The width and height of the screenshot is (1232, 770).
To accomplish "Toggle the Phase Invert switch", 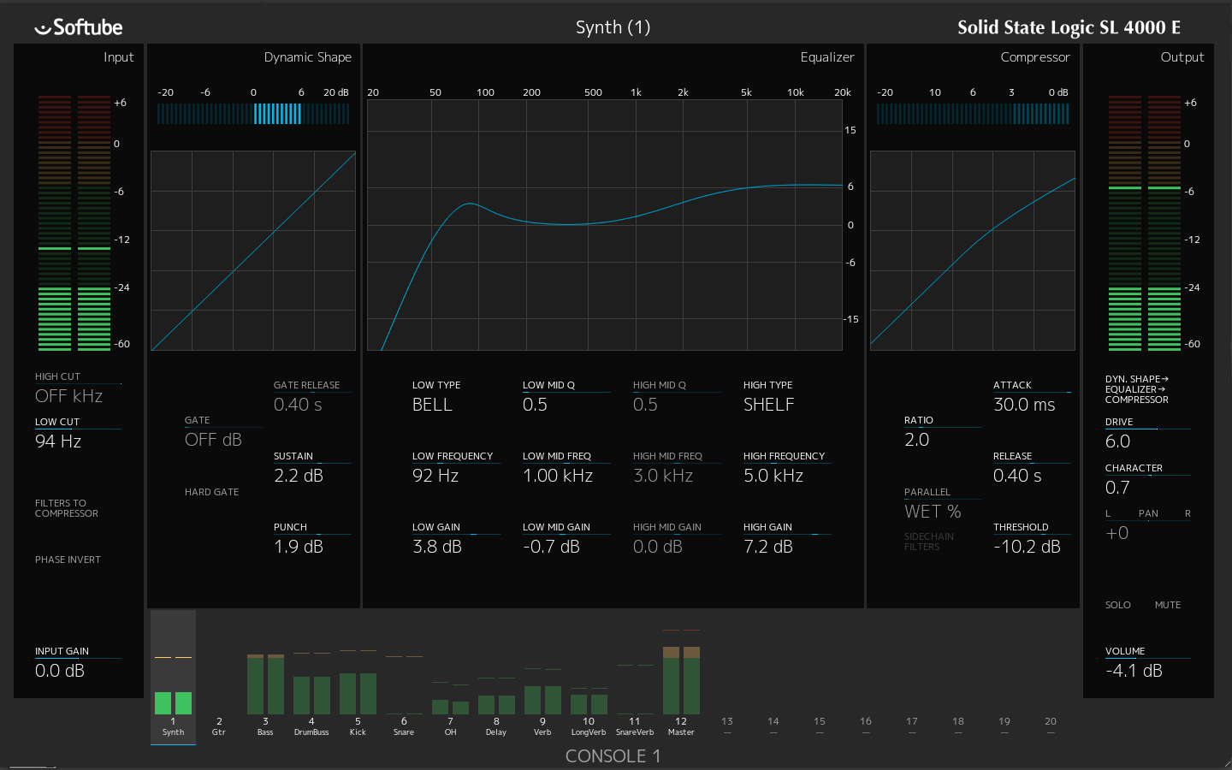I will click(x=68, y=560).
